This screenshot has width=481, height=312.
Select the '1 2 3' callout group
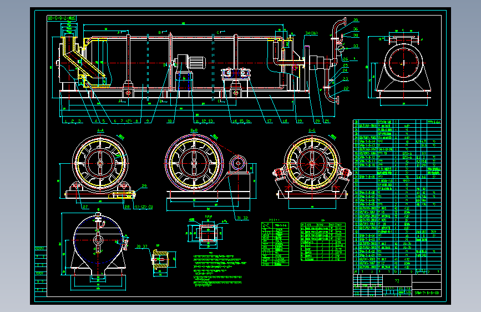(x=73, y=121)
